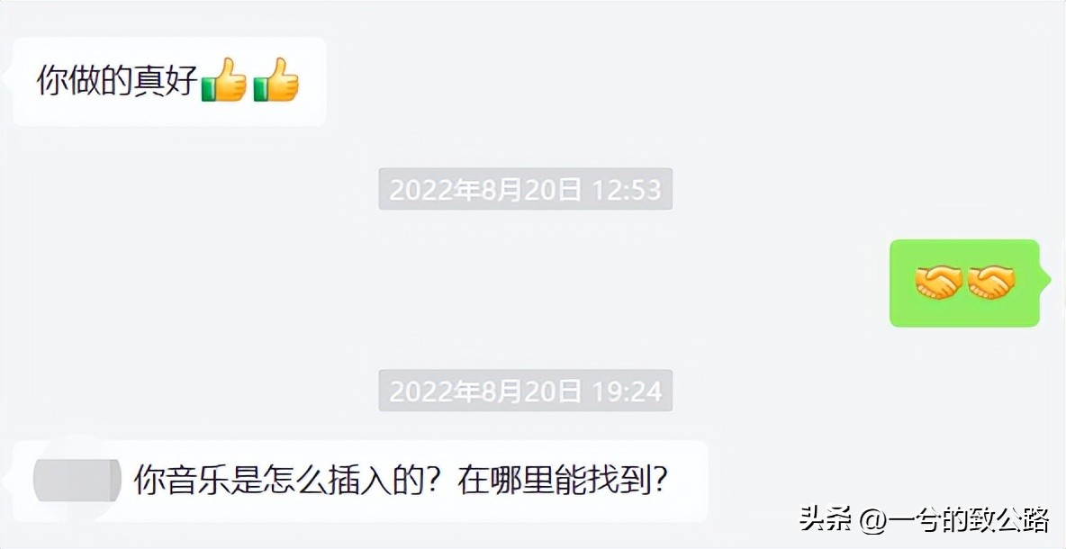Click the @ symbol in the watermark

tap(870, 521)
